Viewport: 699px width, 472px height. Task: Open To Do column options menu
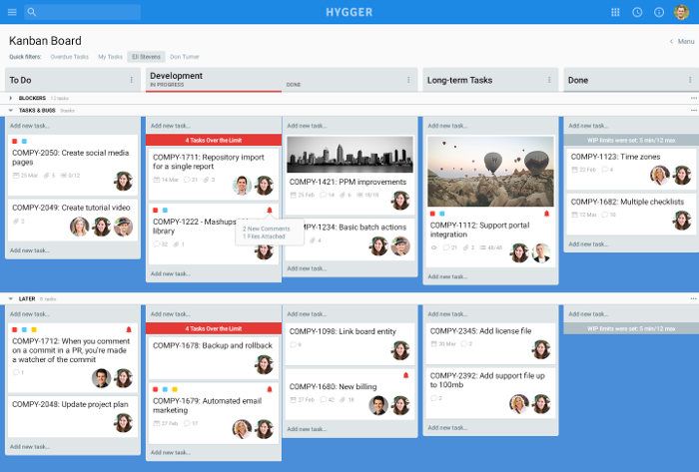click(x=132, y=80)
